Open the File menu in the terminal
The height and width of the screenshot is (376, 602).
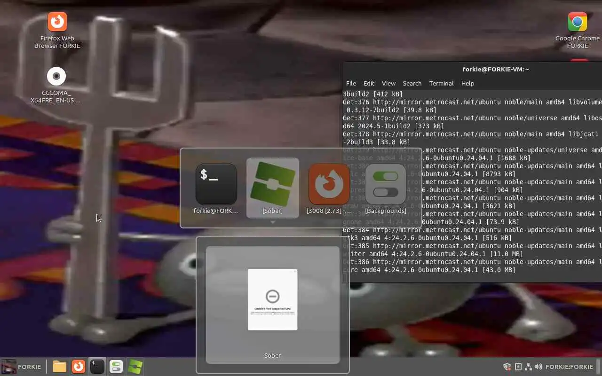pyautogui.click(x=351, y=83)
